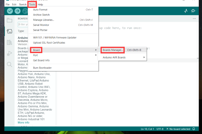Open the Serial Monitor magnifier icon
202x134 pixels.
pos(193,11)
